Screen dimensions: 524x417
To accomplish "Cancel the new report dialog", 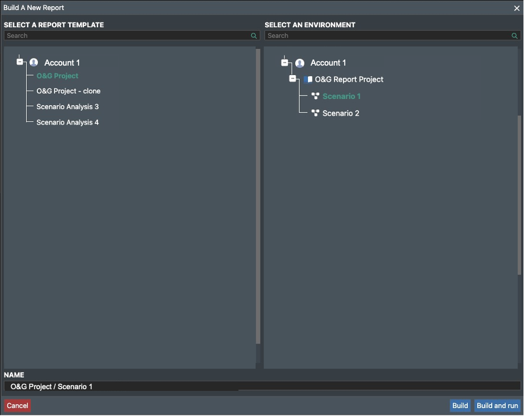I will [17, 406].
